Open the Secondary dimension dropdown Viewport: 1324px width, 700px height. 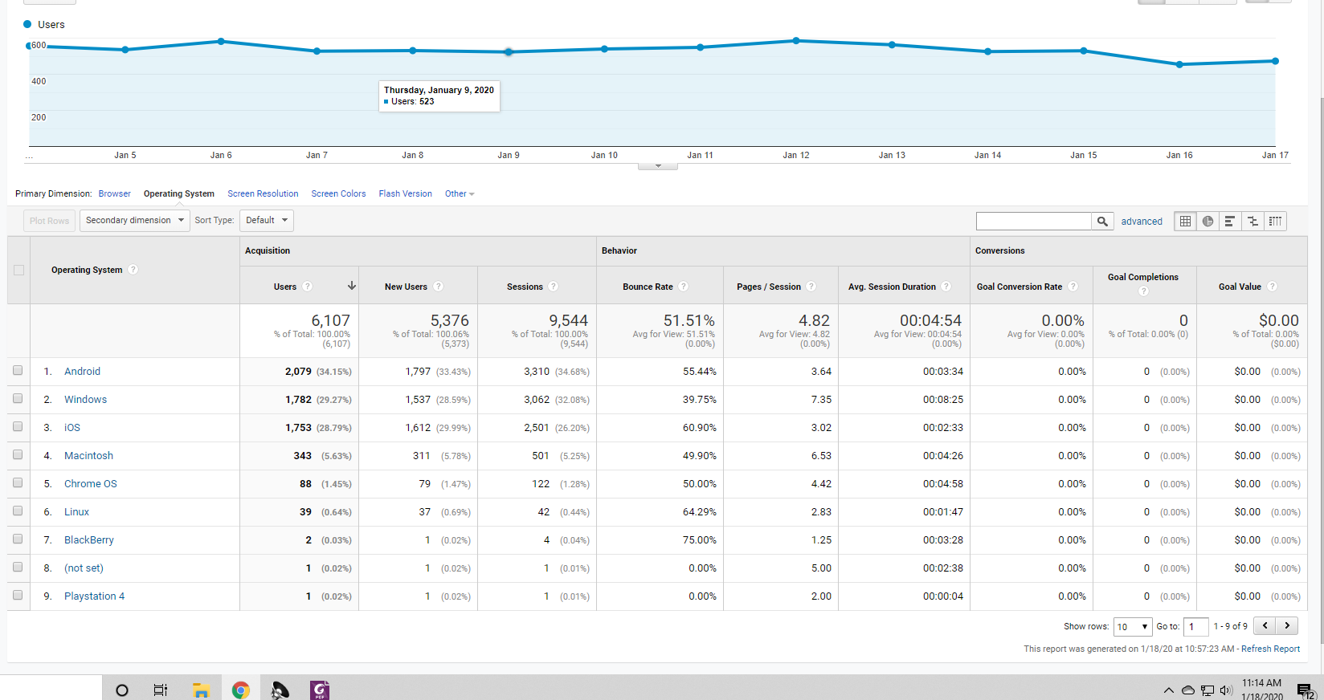point(134,221)
